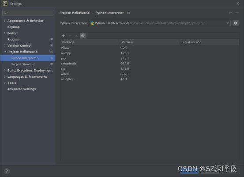Expand Appearance & Behavior section
This screenshot has height=177, width=244.
(x=5, y=21)
